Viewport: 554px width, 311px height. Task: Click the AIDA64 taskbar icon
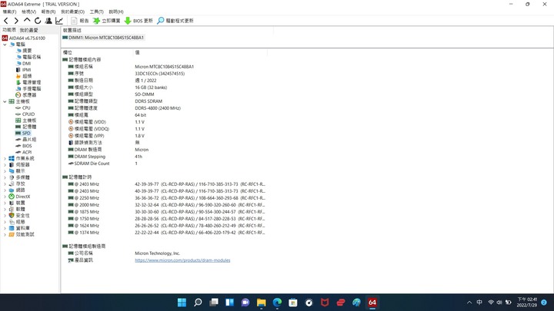(x=372, y=303)
